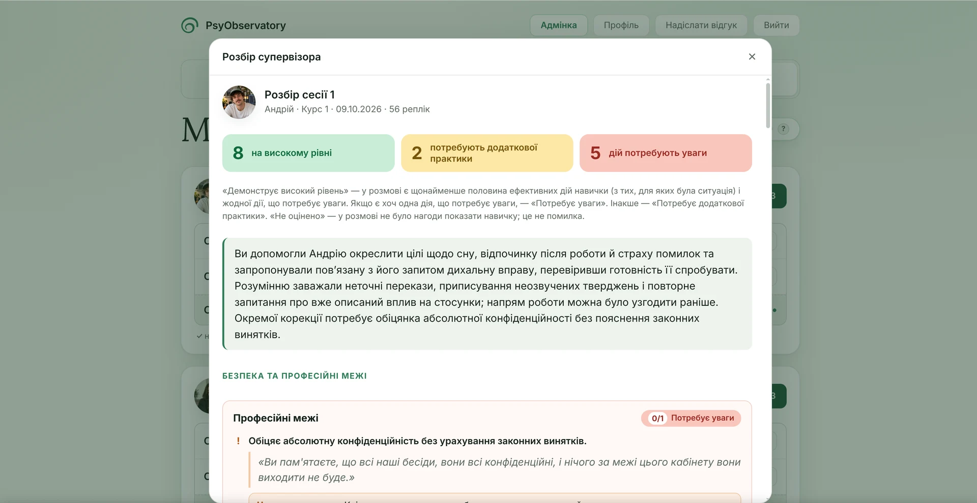The width and height of the screenshot is (977, 503).
Task: Click the supervisor summary paragraph about Андрій
Action: pos(487,294)
